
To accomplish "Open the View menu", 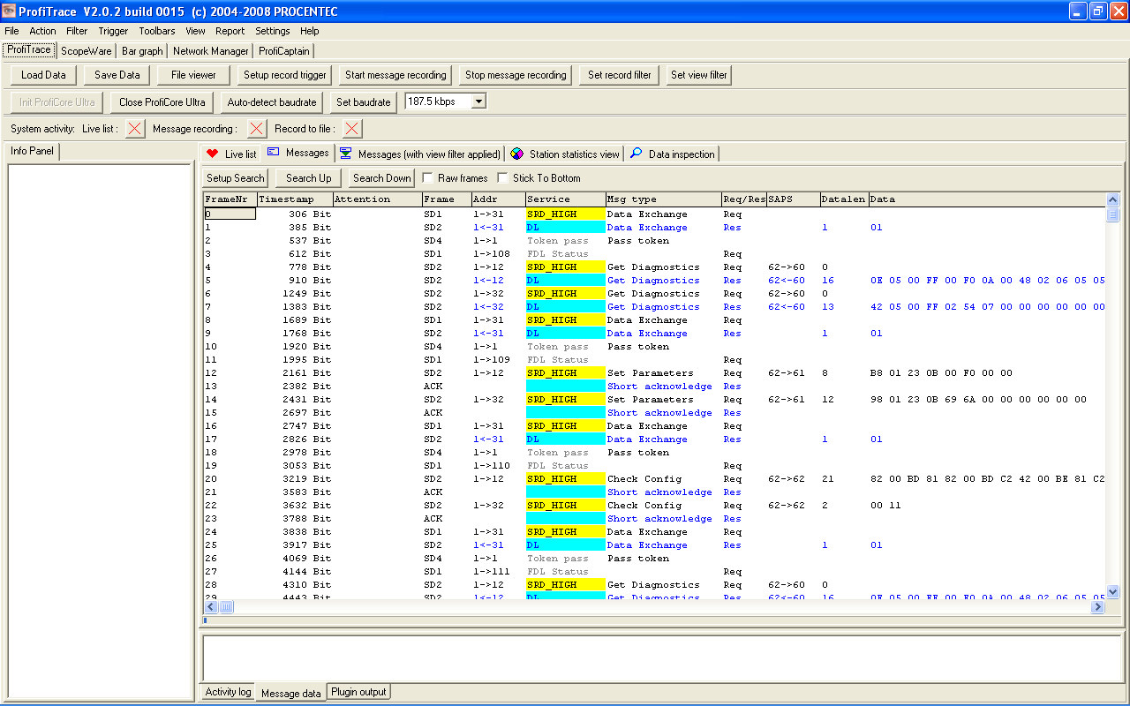I will coord(195,31).
